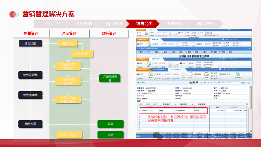
Task: Click the 退出 icon in 合同执行单参照销售出库单 dialog
Action: click(228, 52)
